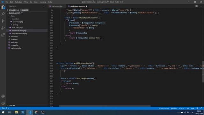
Task: Click the errors and warnings status indicator
Action: pos(5,108)
